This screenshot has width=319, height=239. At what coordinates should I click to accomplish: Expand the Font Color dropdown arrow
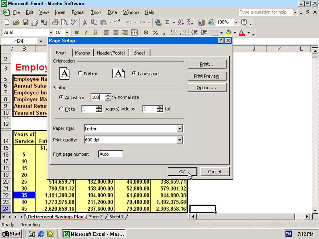click(x=249, y=33)
